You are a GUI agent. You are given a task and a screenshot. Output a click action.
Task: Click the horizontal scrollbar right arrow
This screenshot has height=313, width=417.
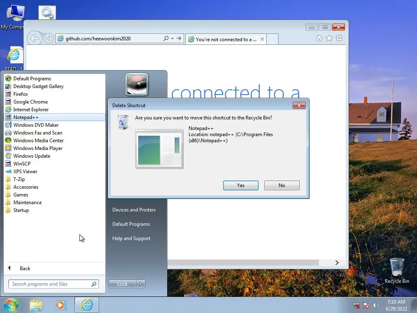point(337,263)
